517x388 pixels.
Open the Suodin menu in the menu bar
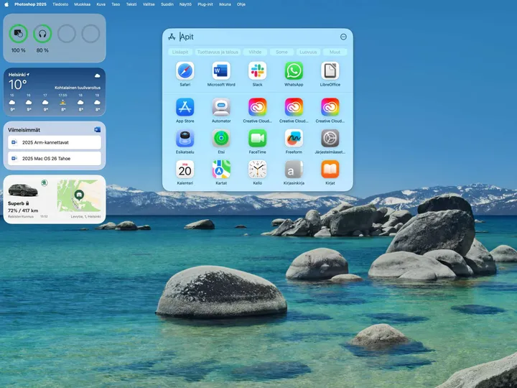[167, 4]
